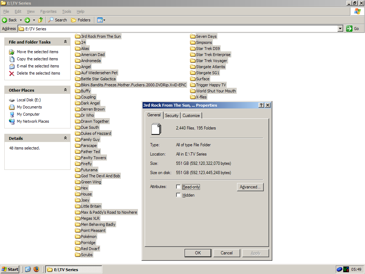365x274 pixels.
Task: Select the American Dad folder icon
Action: [77, 55]
